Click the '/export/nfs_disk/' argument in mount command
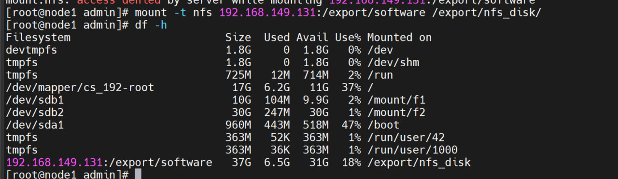 coord(486,12)
